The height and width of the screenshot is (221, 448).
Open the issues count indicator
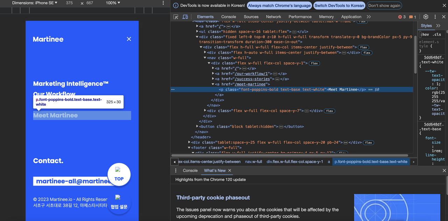[x=413, y=17]
